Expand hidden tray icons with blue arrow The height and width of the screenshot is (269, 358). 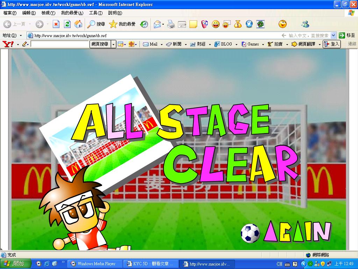[x=304, y=264]
